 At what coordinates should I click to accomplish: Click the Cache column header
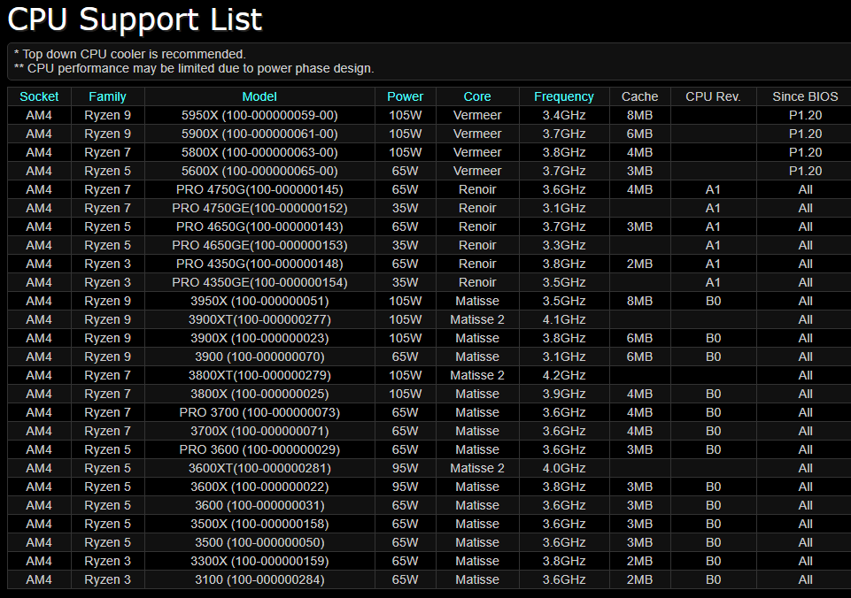640,96
